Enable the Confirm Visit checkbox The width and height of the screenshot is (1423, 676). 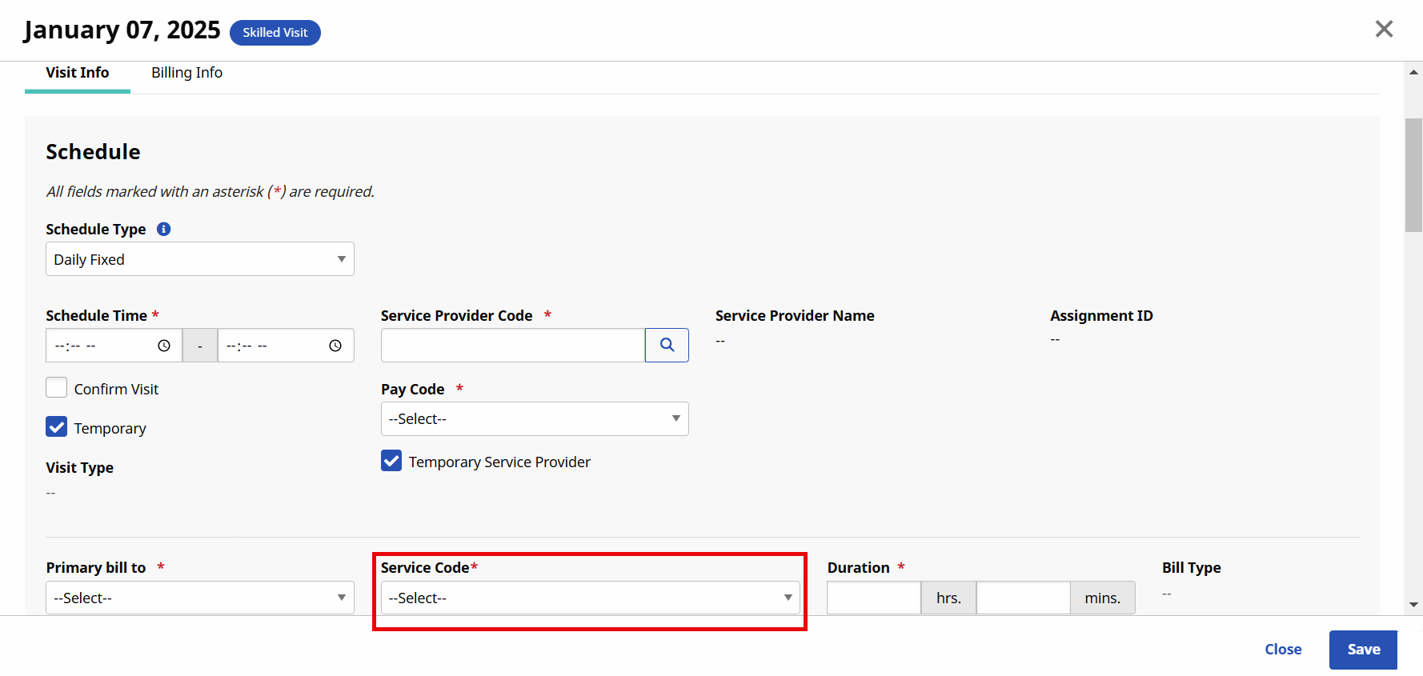57,388
